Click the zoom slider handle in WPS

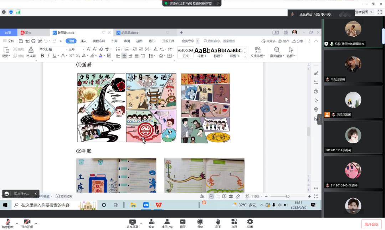[x=288, y=196]
